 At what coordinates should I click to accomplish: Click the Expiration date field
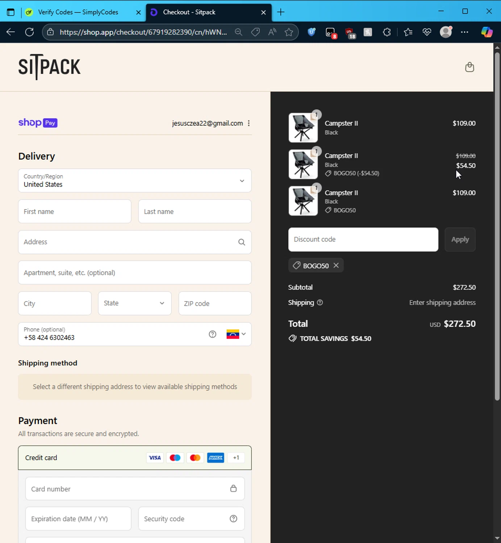[x=78, y=519]
